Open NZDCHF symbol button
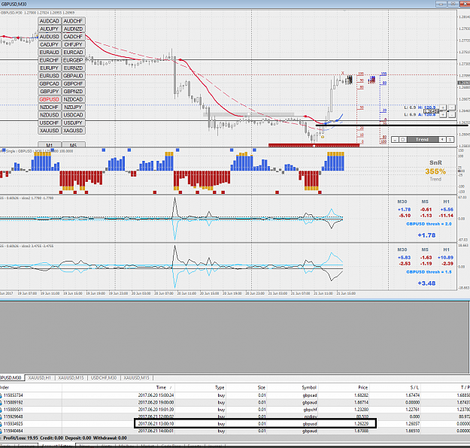This screenshot has width=470, height=448. [x=50, y=107]
